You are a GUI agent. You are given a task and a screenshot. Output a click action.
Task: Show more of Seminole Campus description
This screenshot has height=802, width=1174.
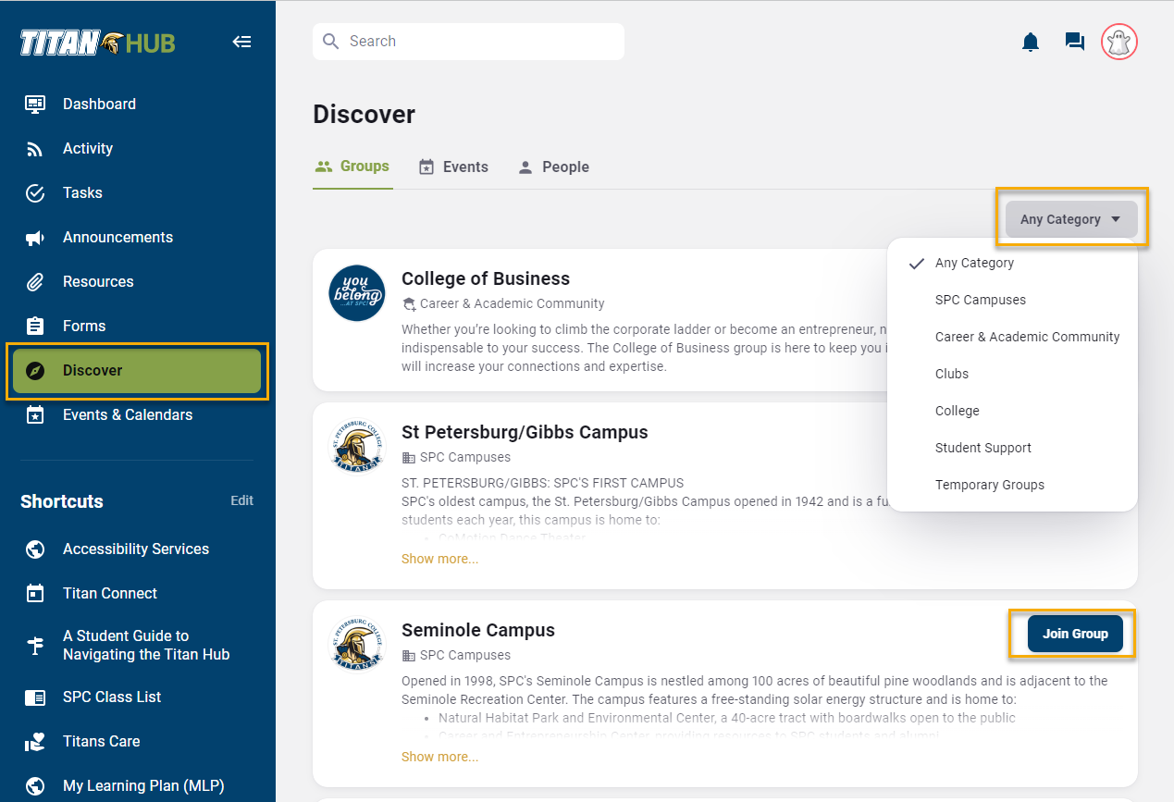click(440, 757)
